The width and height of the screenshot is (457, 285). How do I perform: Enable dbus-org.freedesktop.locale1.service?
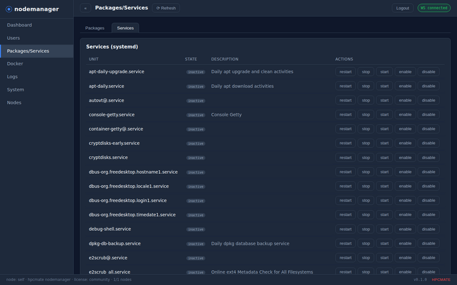tap(405, 186)
